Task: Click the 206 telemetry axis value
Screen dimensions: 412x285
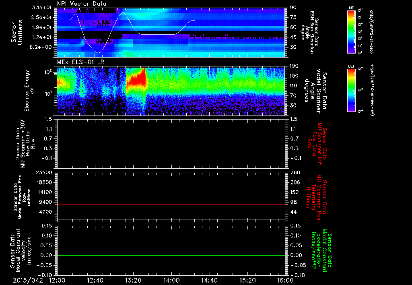Action: (x=295, y=182)
